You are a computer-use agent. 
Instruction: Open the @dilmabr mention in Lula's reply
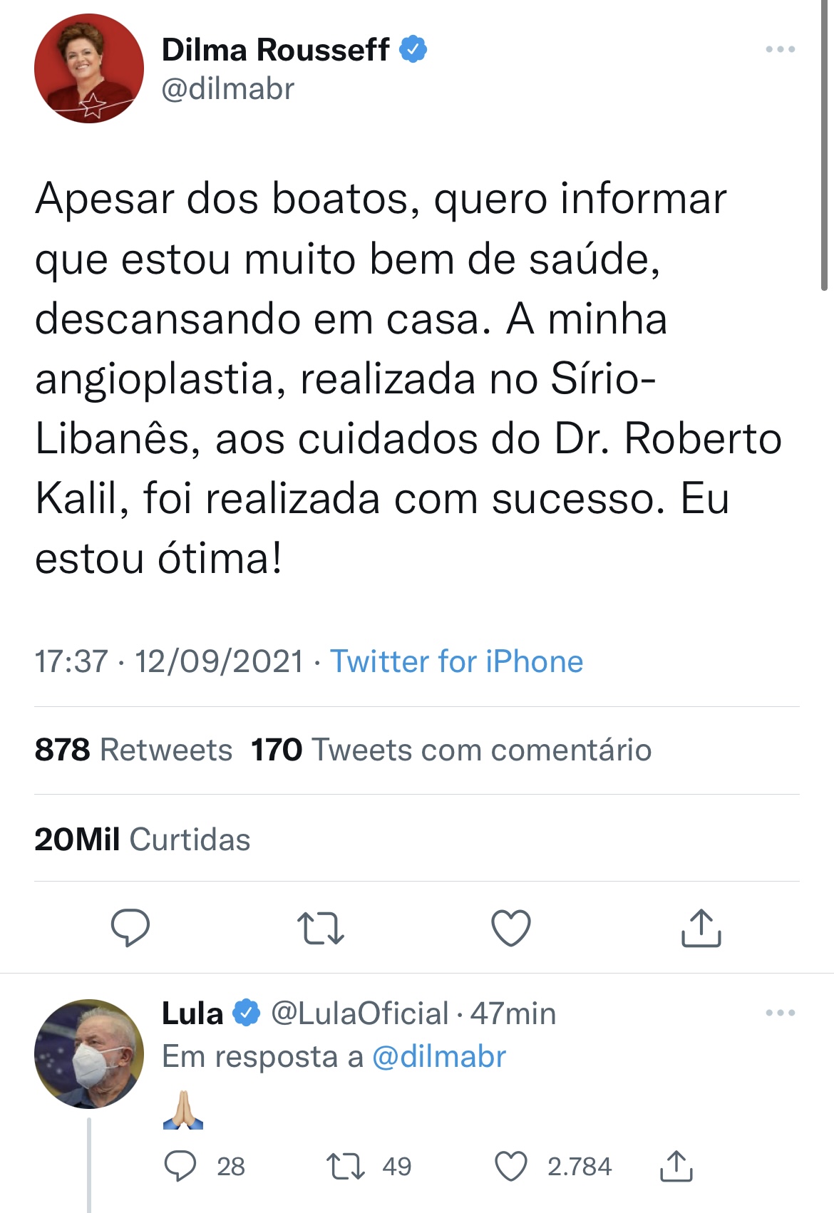pos(439,1056)
